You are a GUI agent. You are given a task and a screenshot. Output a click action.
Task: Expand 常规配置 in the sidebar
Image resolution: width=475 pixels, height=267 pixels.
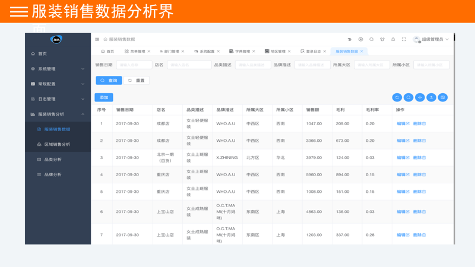[x=58, y=84]
